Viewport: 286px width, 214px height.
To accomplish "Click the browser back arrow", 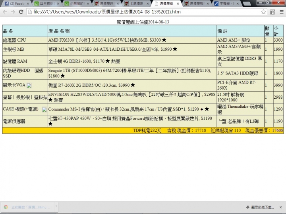I will pos(5,12).
